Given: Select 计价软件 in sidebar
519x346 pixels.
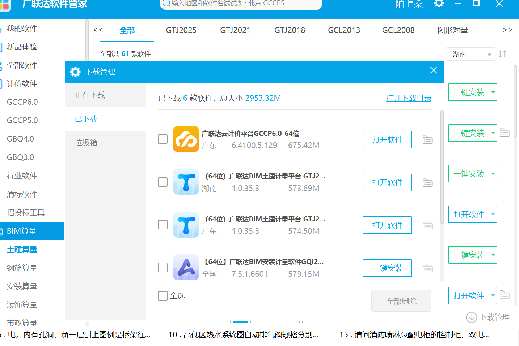Looking at the screenshot, I should coord(22,84).
